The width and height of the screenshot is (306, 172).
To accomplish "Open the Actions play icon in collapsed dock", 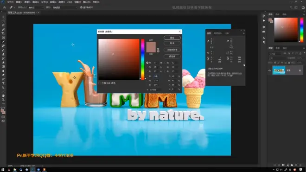I will tap(264, 20).
